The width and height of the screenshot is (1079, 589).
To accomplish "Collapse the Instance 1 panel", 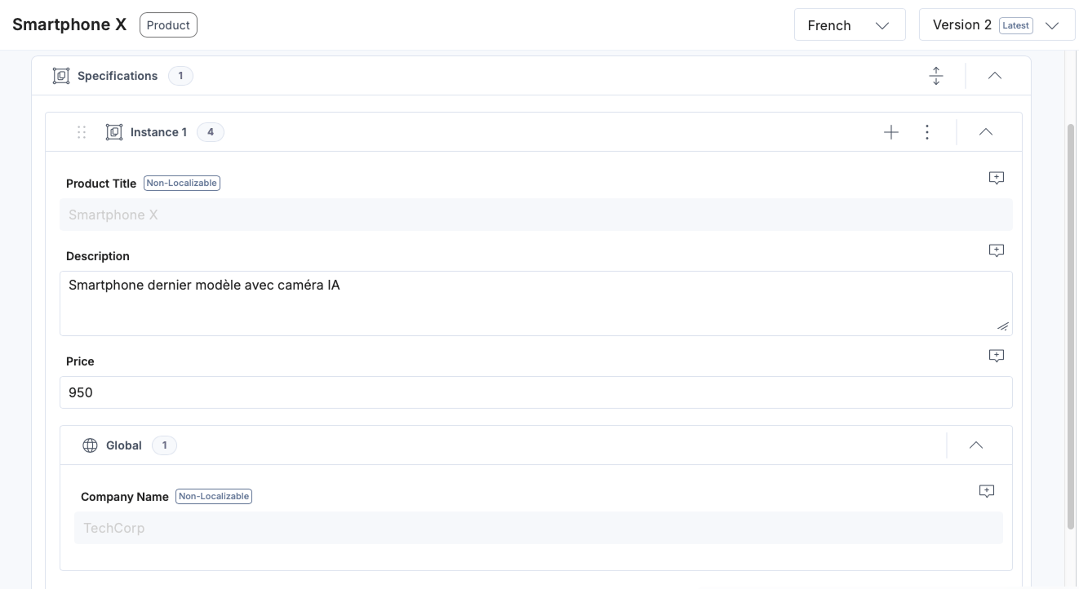I will (x=986, y=132).
